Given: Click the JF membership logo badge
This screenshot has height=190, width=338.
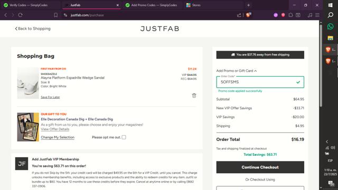Looking at the screenshot, I should [22, 164].
